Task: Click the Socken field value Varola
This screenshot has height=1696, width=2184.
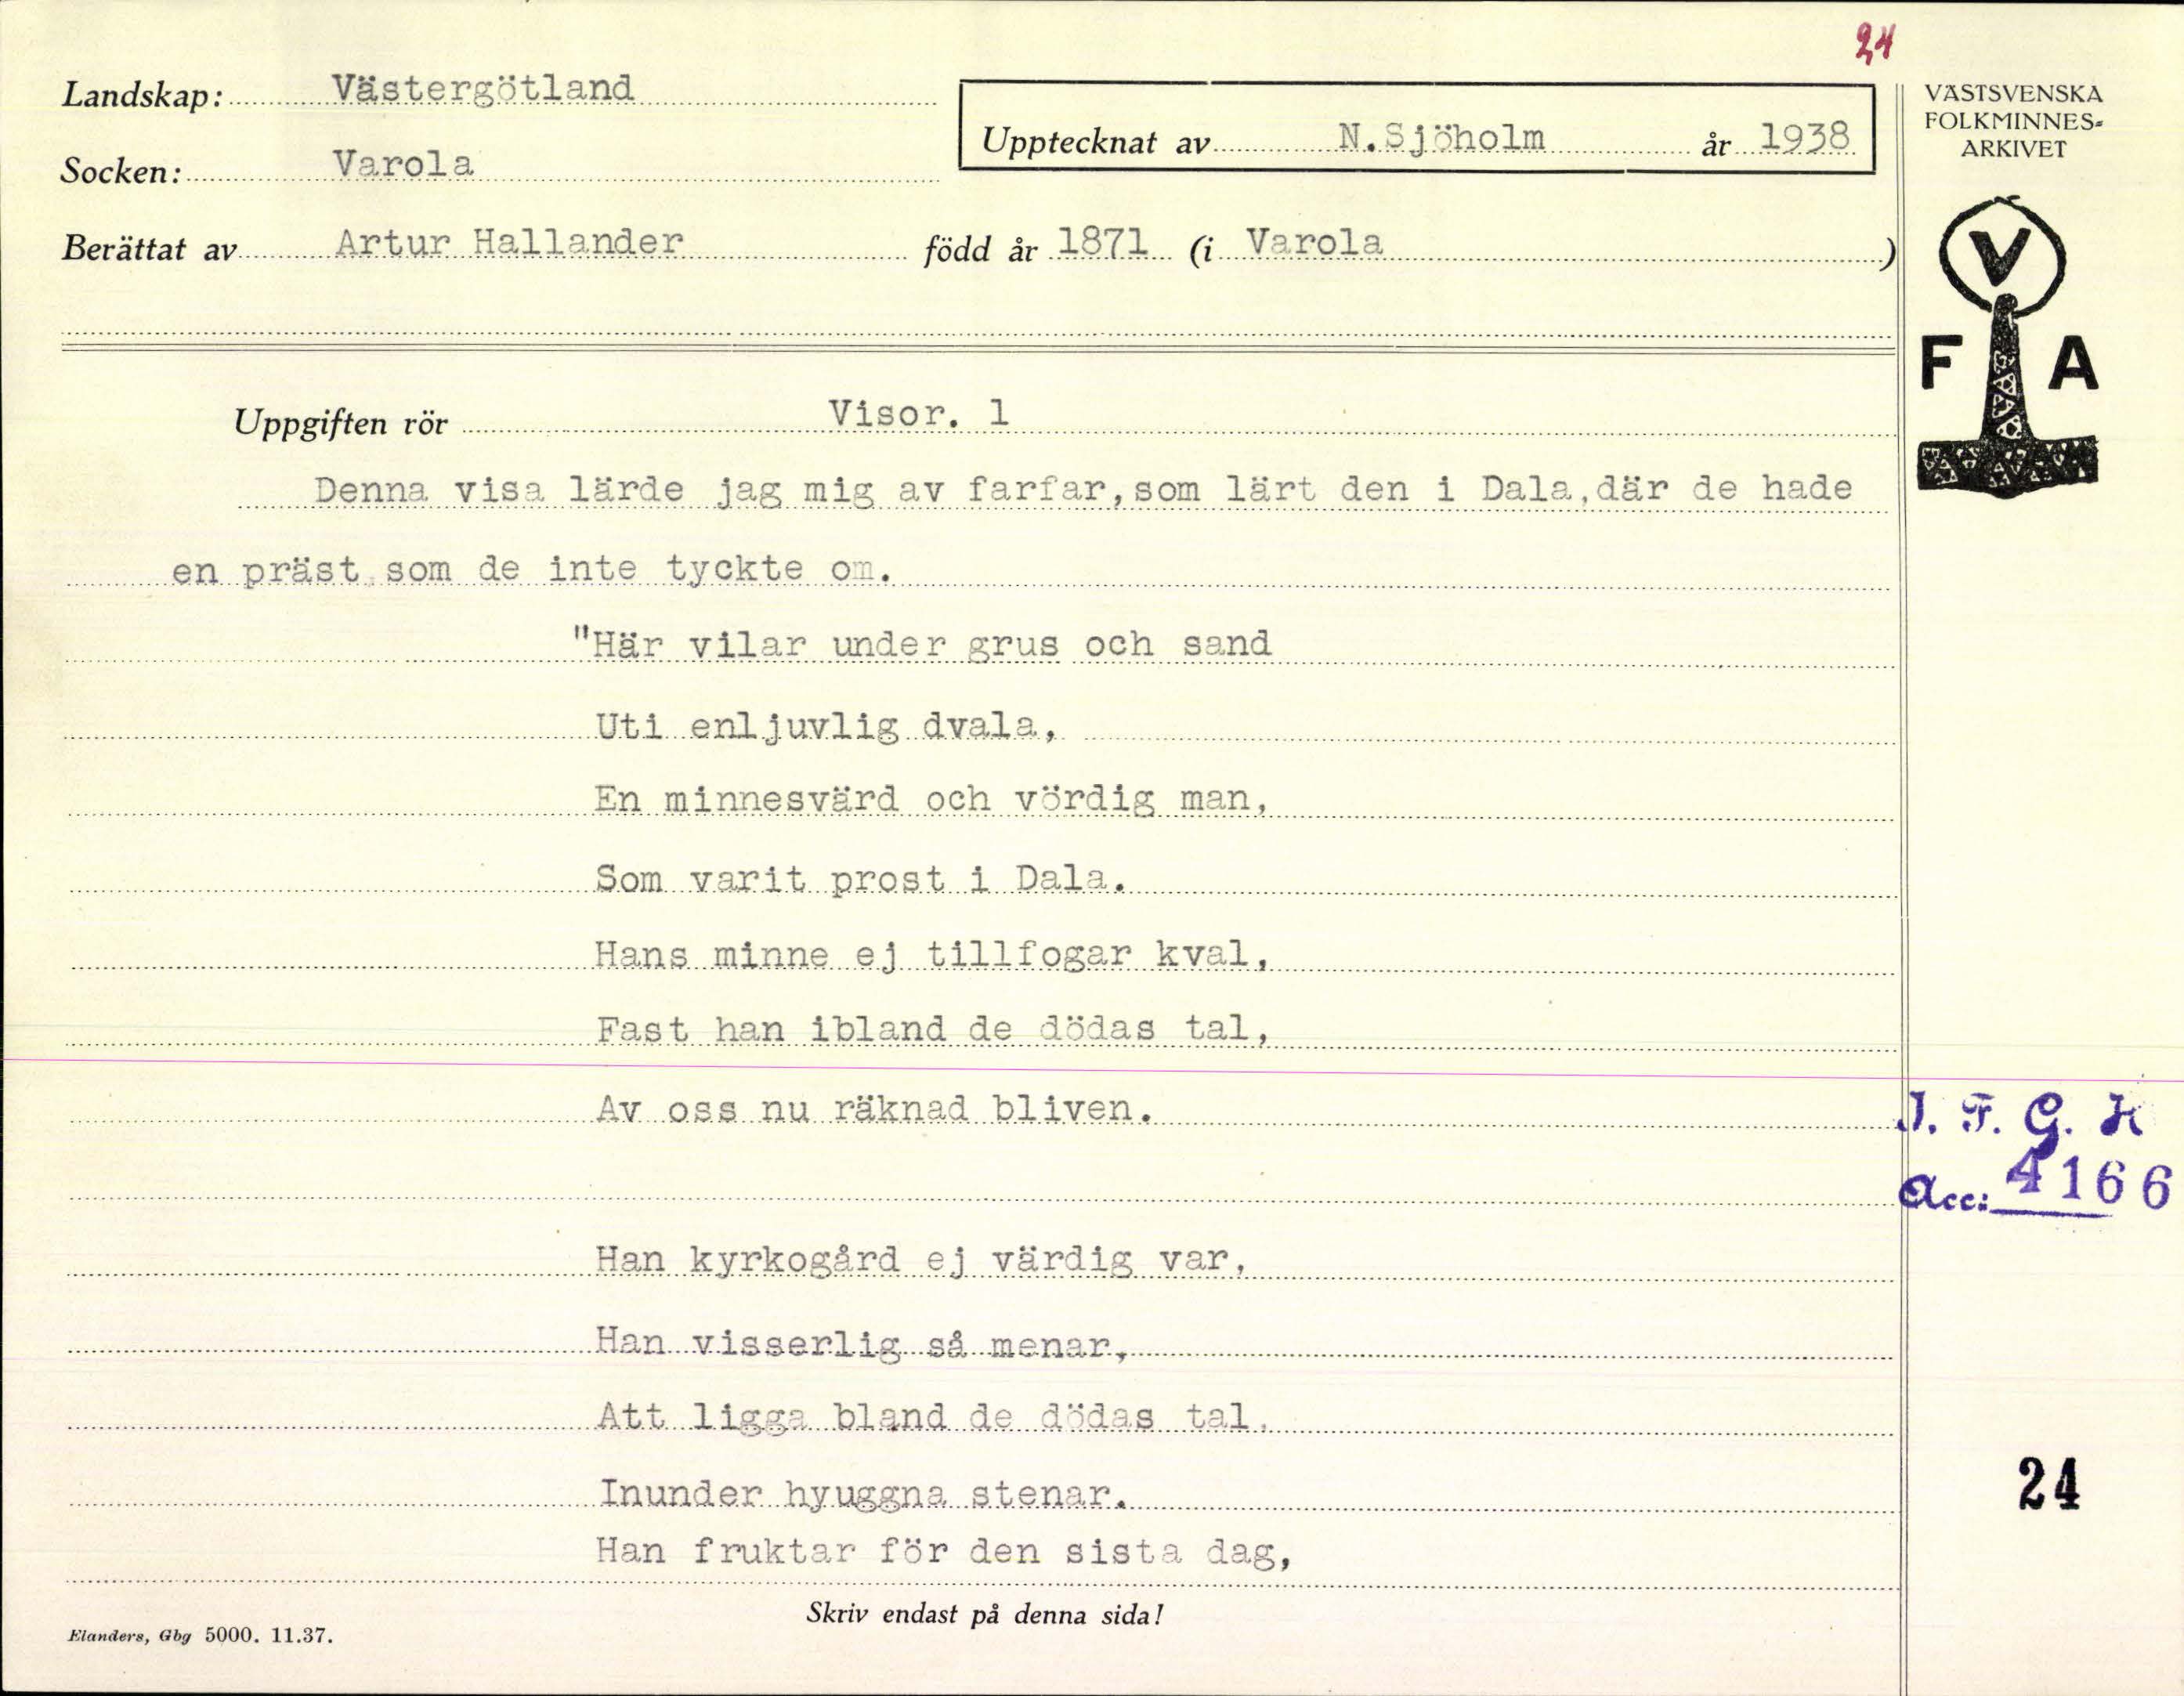Action: click(403, 163)
